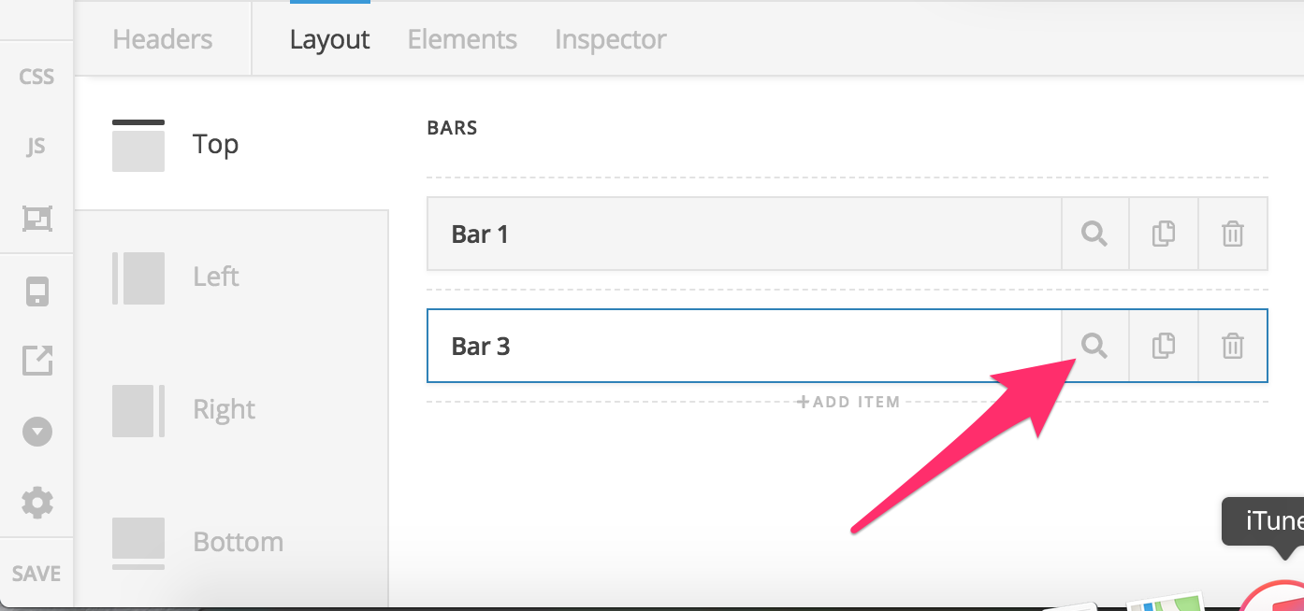Switch to the Elements tab

point(462,40)
